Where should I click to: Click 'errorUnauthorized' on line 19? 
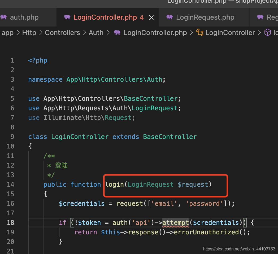pyautogui.click(x=206, y=232)
